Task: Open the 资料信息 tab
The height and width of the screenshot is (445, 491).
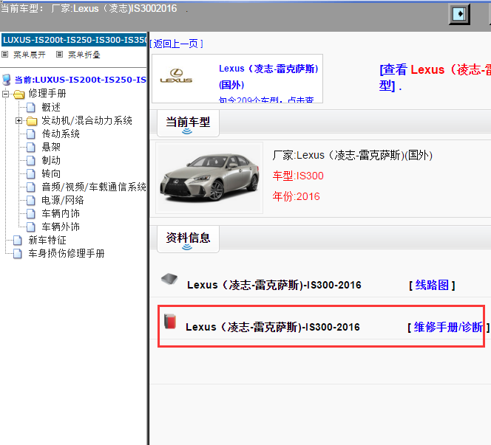Action: [x=188, y=239]
